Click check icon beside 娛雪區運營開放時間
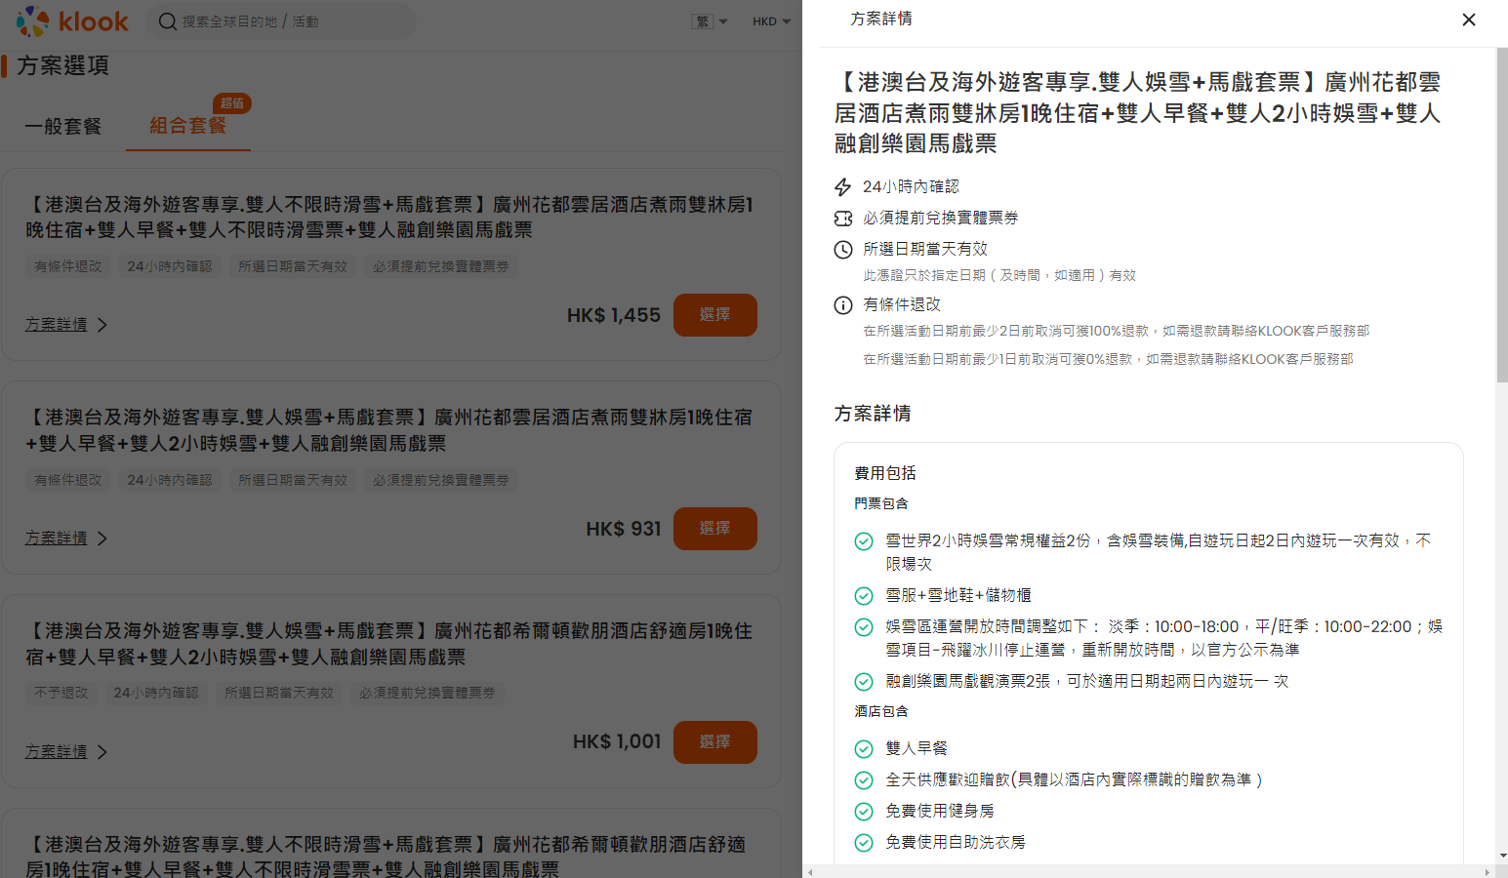 [864, 627]
